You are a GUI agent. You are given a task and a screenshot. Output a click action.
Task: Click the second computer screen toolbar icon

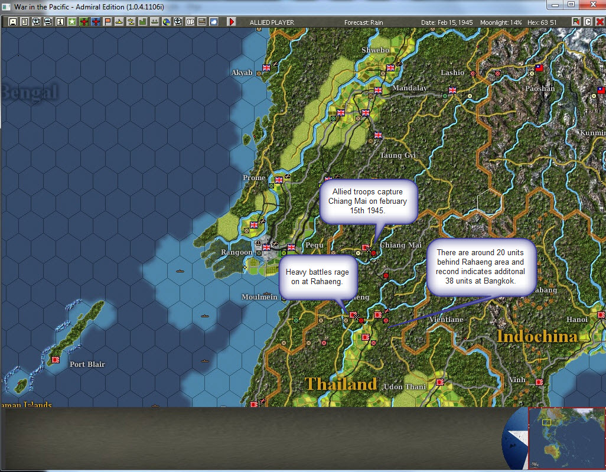click(48, 22)
